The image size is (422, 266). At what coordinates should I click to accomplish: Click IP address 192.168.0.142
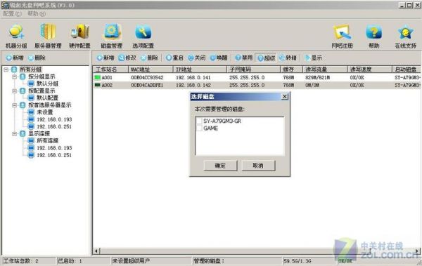point(193,85)
